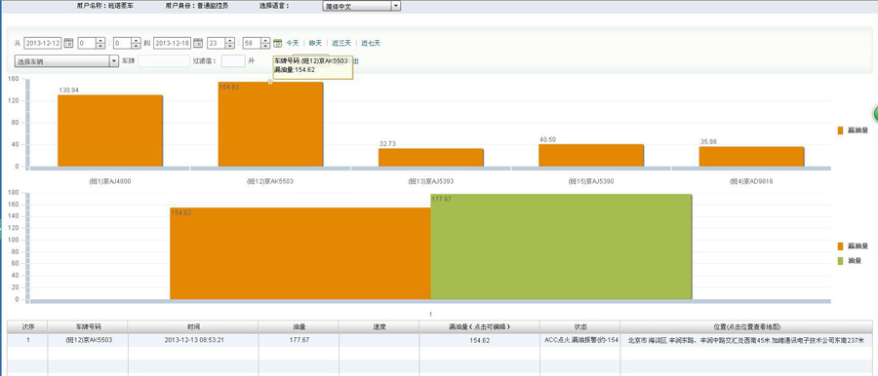This screenshot has width=878, height=376.
Task: Open map from the 位置 cell in row 1
Action: tap(746, 340)
